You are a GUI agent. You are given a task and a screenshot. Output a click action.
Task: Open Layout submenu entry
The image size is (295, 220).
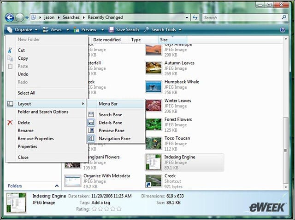click(46, 104)
